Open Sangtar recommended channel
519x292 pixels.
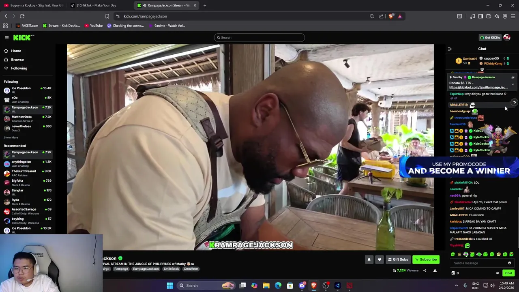[28, 192]
